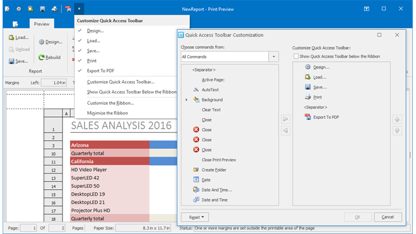Select Close Print Preview command

pyautogui.click(x=219, y=160)
